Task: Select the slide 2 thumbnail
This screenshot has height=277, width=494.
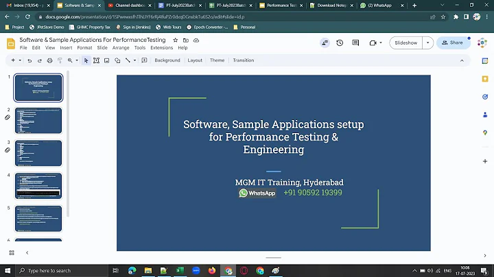Action: (x=38, y=121)
